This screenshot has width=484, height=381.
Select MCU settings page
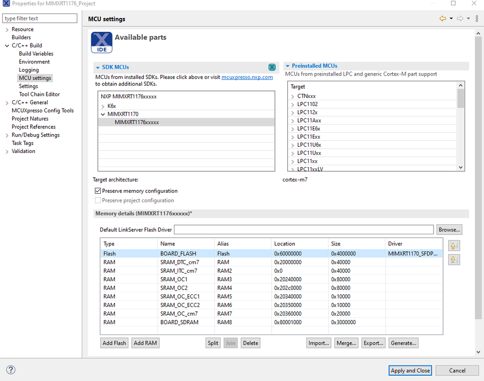[35, 78]
